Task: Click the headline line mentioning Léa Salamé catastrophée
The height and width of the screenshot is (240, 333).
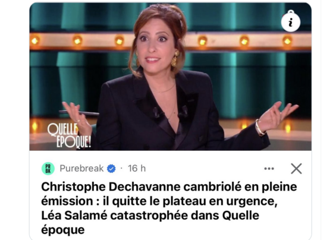Action: coord(150,216)
